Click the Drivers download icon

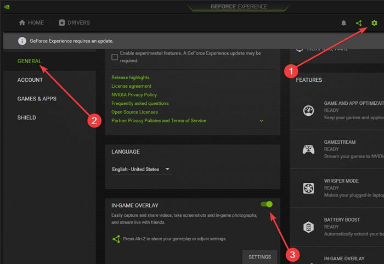61,23
